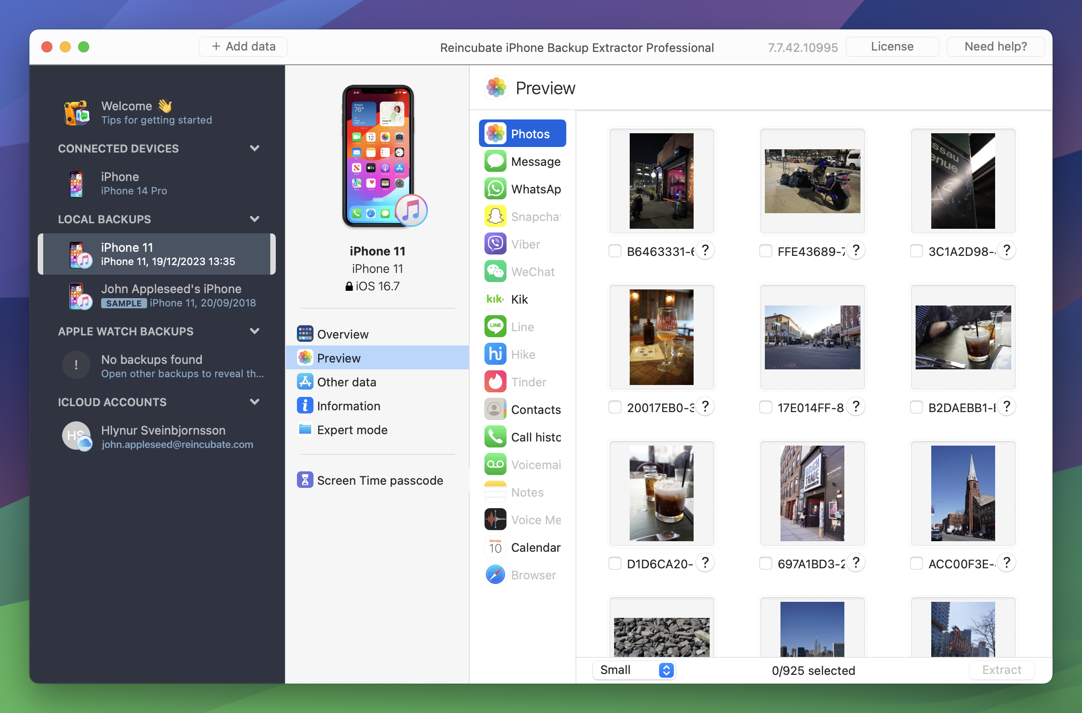
Task: Open the Screen Time passcode tool
Action: 380,480
